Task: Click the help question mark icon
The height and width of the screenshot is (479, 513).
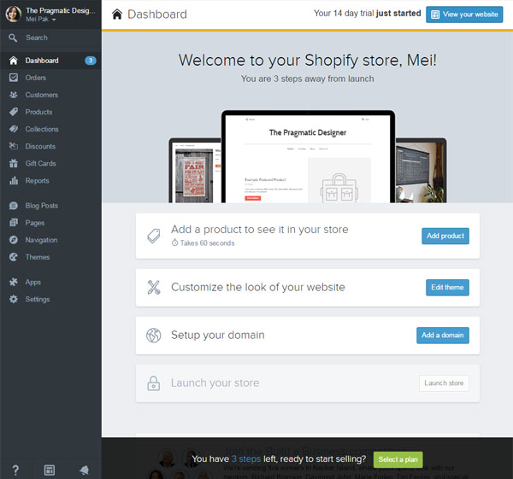Action: point(15,470)
